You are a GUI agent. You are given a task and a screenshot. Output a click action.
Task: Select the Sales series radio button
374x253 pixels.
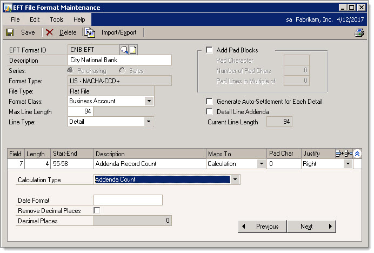[122, 71]
